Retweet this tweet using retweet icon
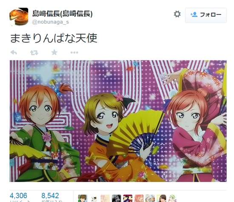 point(34,52)
